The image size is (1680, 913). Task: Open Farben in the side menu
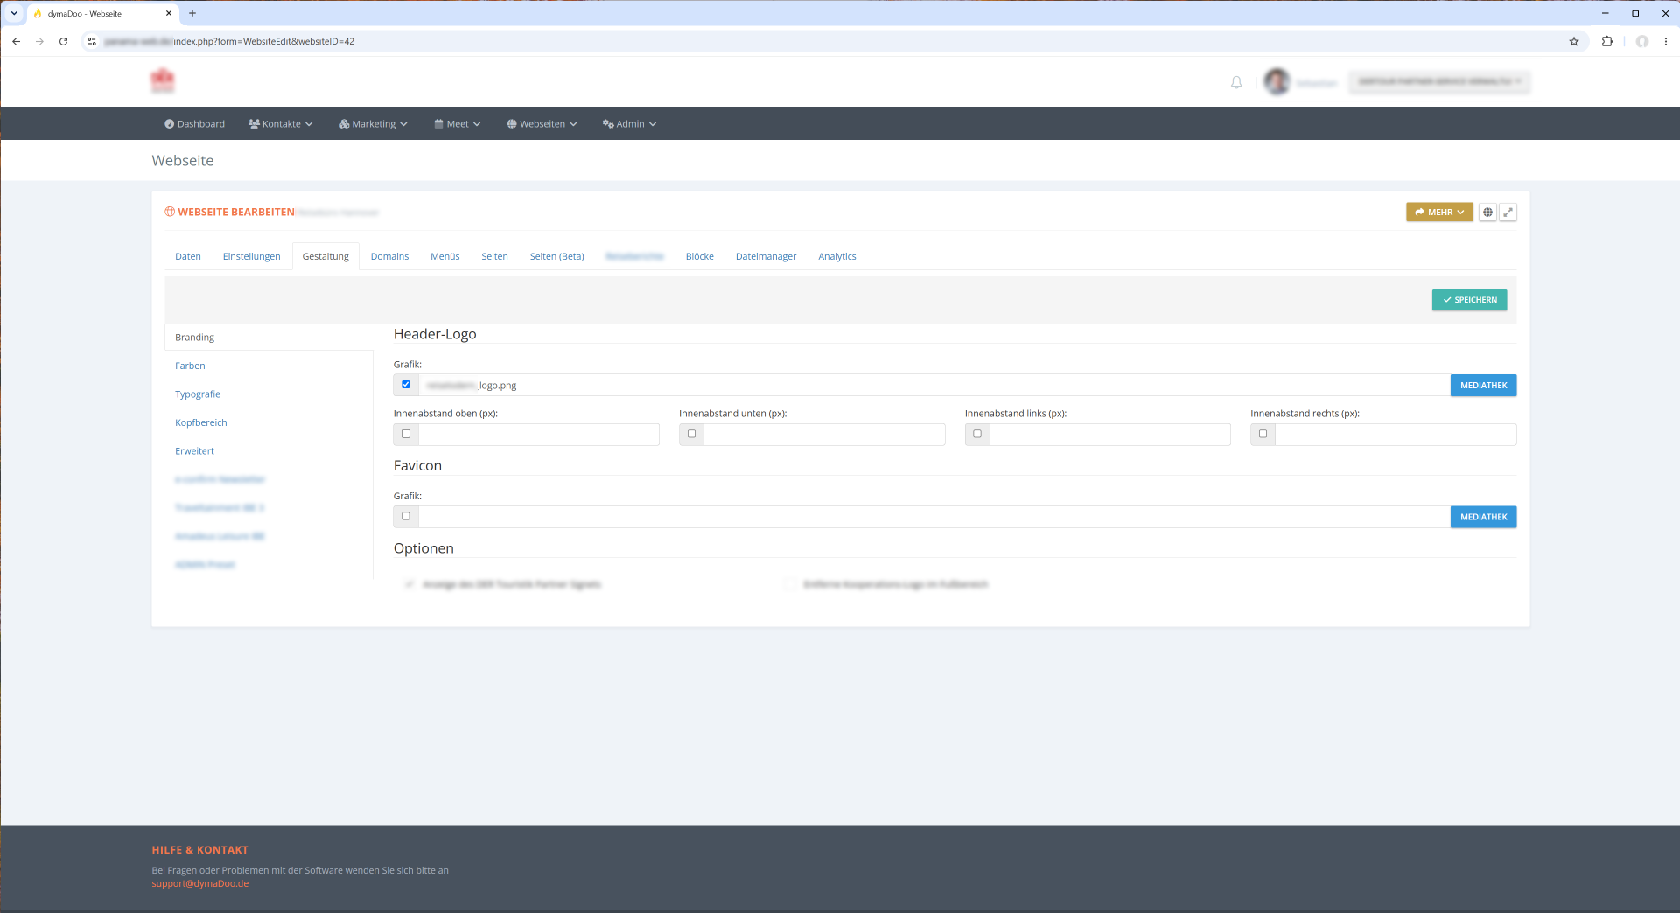pyautogui.click(x=190, y=366)
